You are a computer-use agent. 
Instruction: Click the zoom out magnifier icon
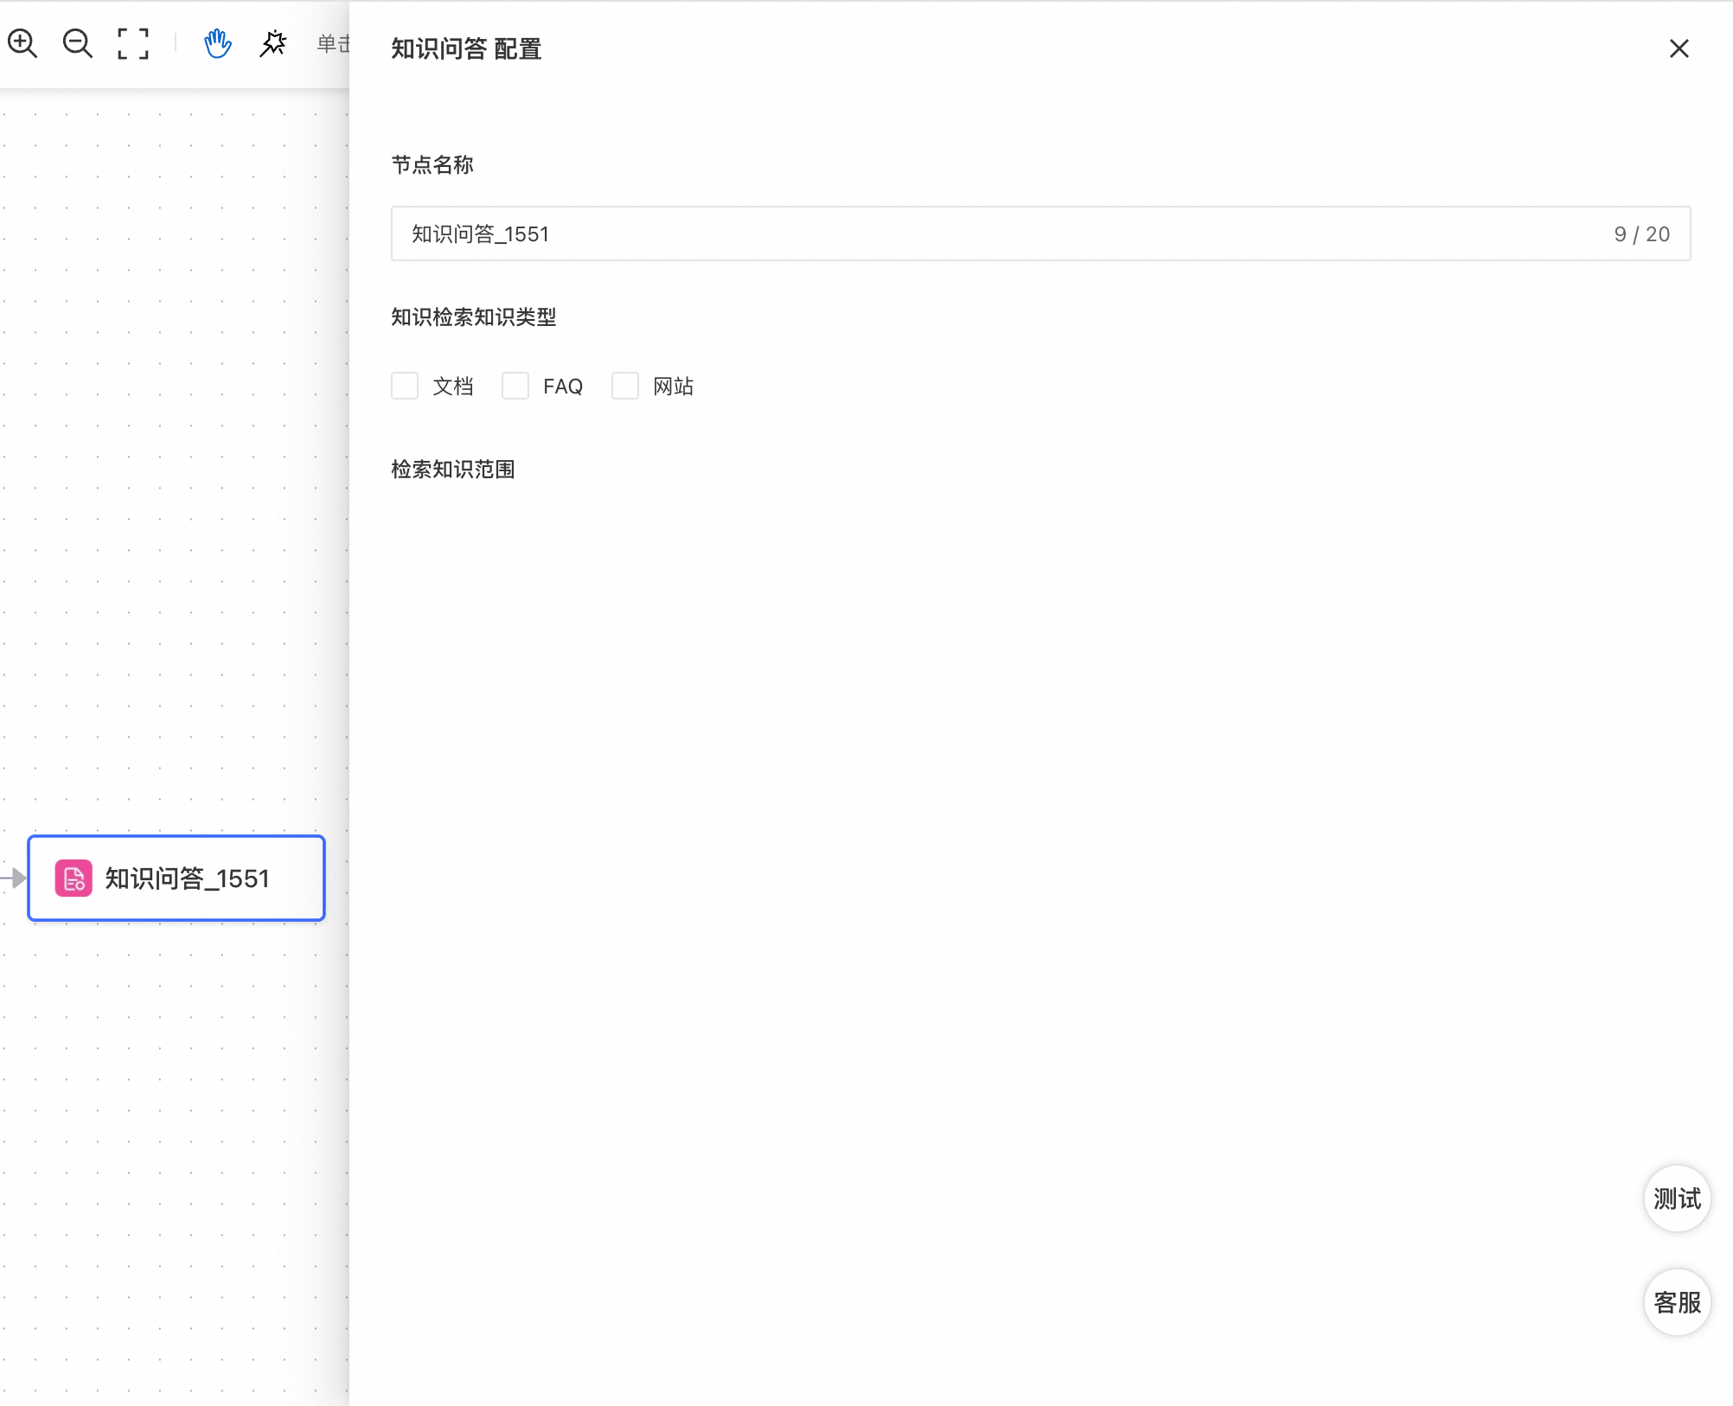[x=78, y=43]
